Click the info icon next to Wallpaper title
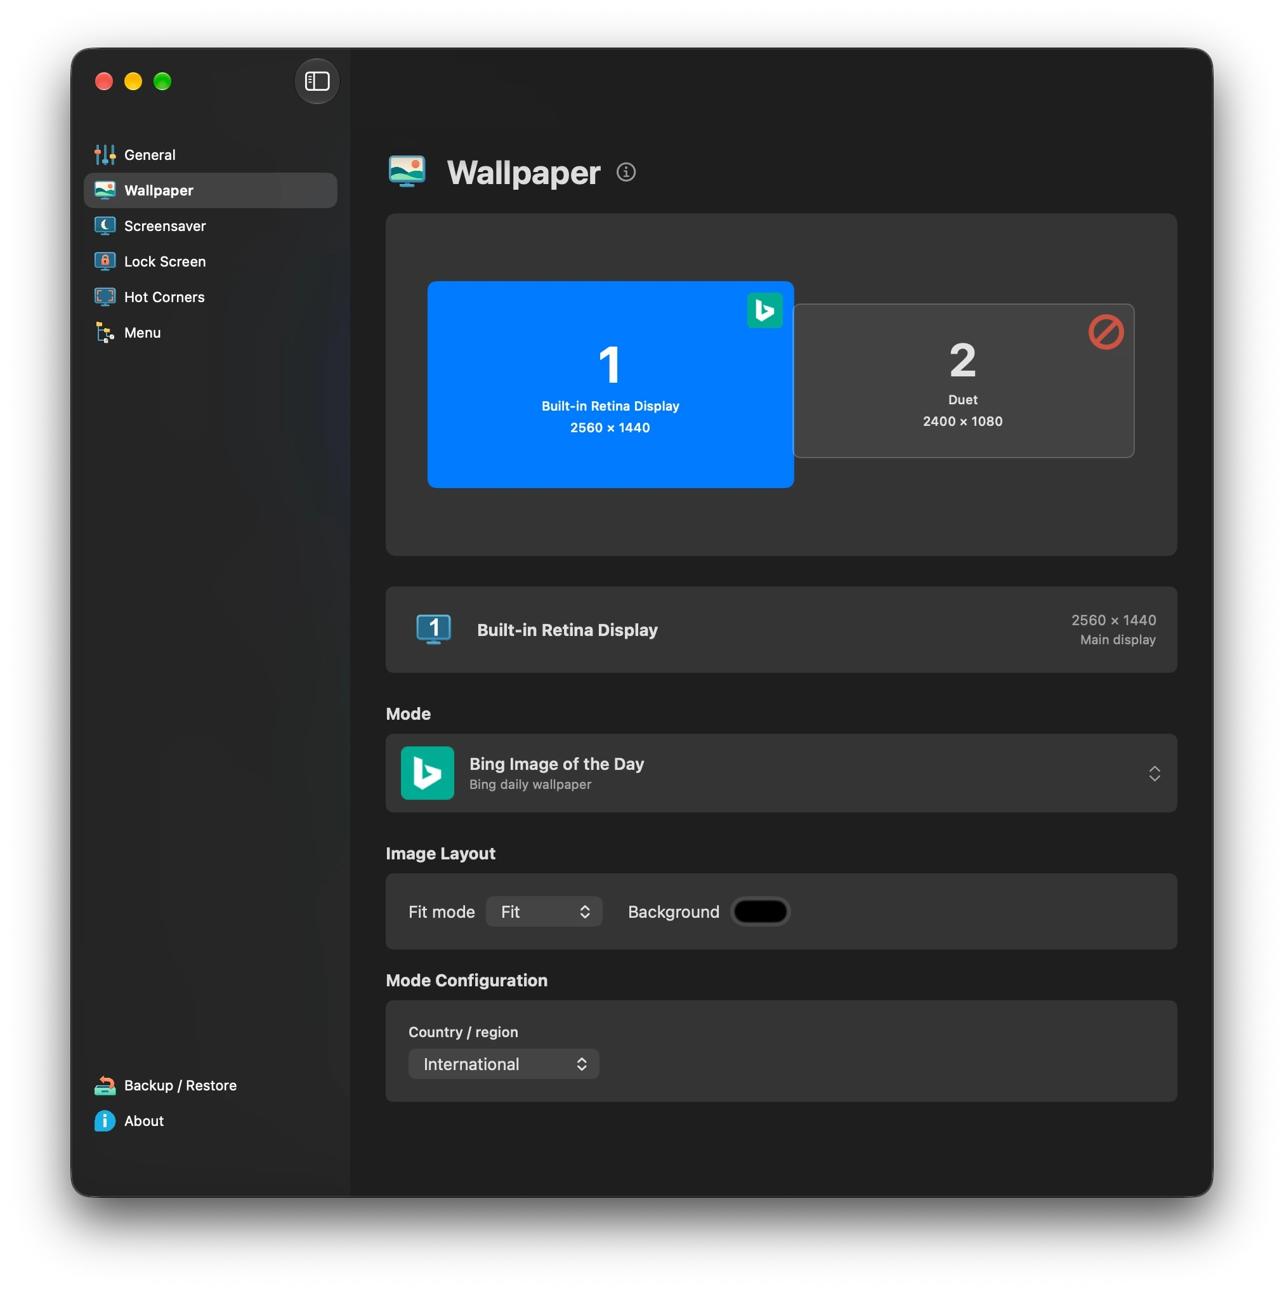 [626, 173]
